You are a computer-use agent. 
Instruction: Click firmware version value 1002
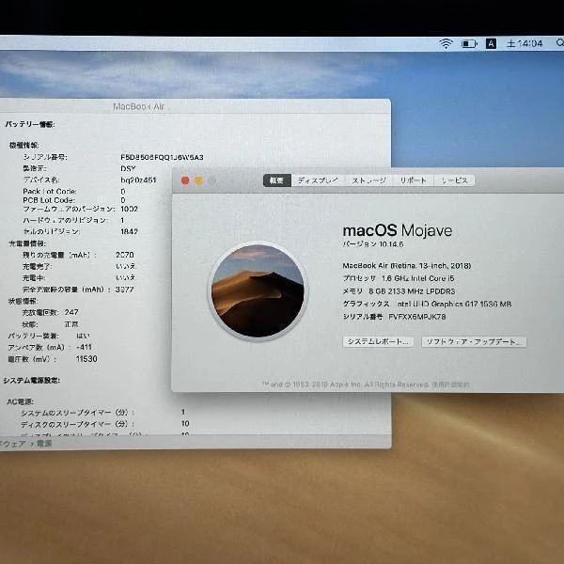click(129, 209)
